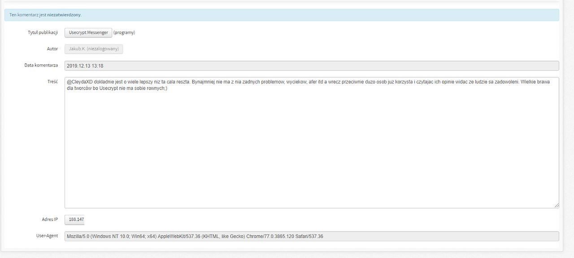
Task: Click the 'Autor' label
Action: (52, 49)
